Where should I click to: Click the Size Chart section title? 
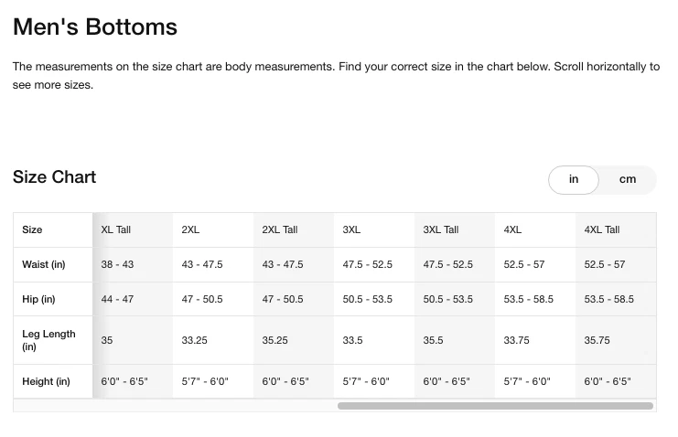tap(54, 176)
